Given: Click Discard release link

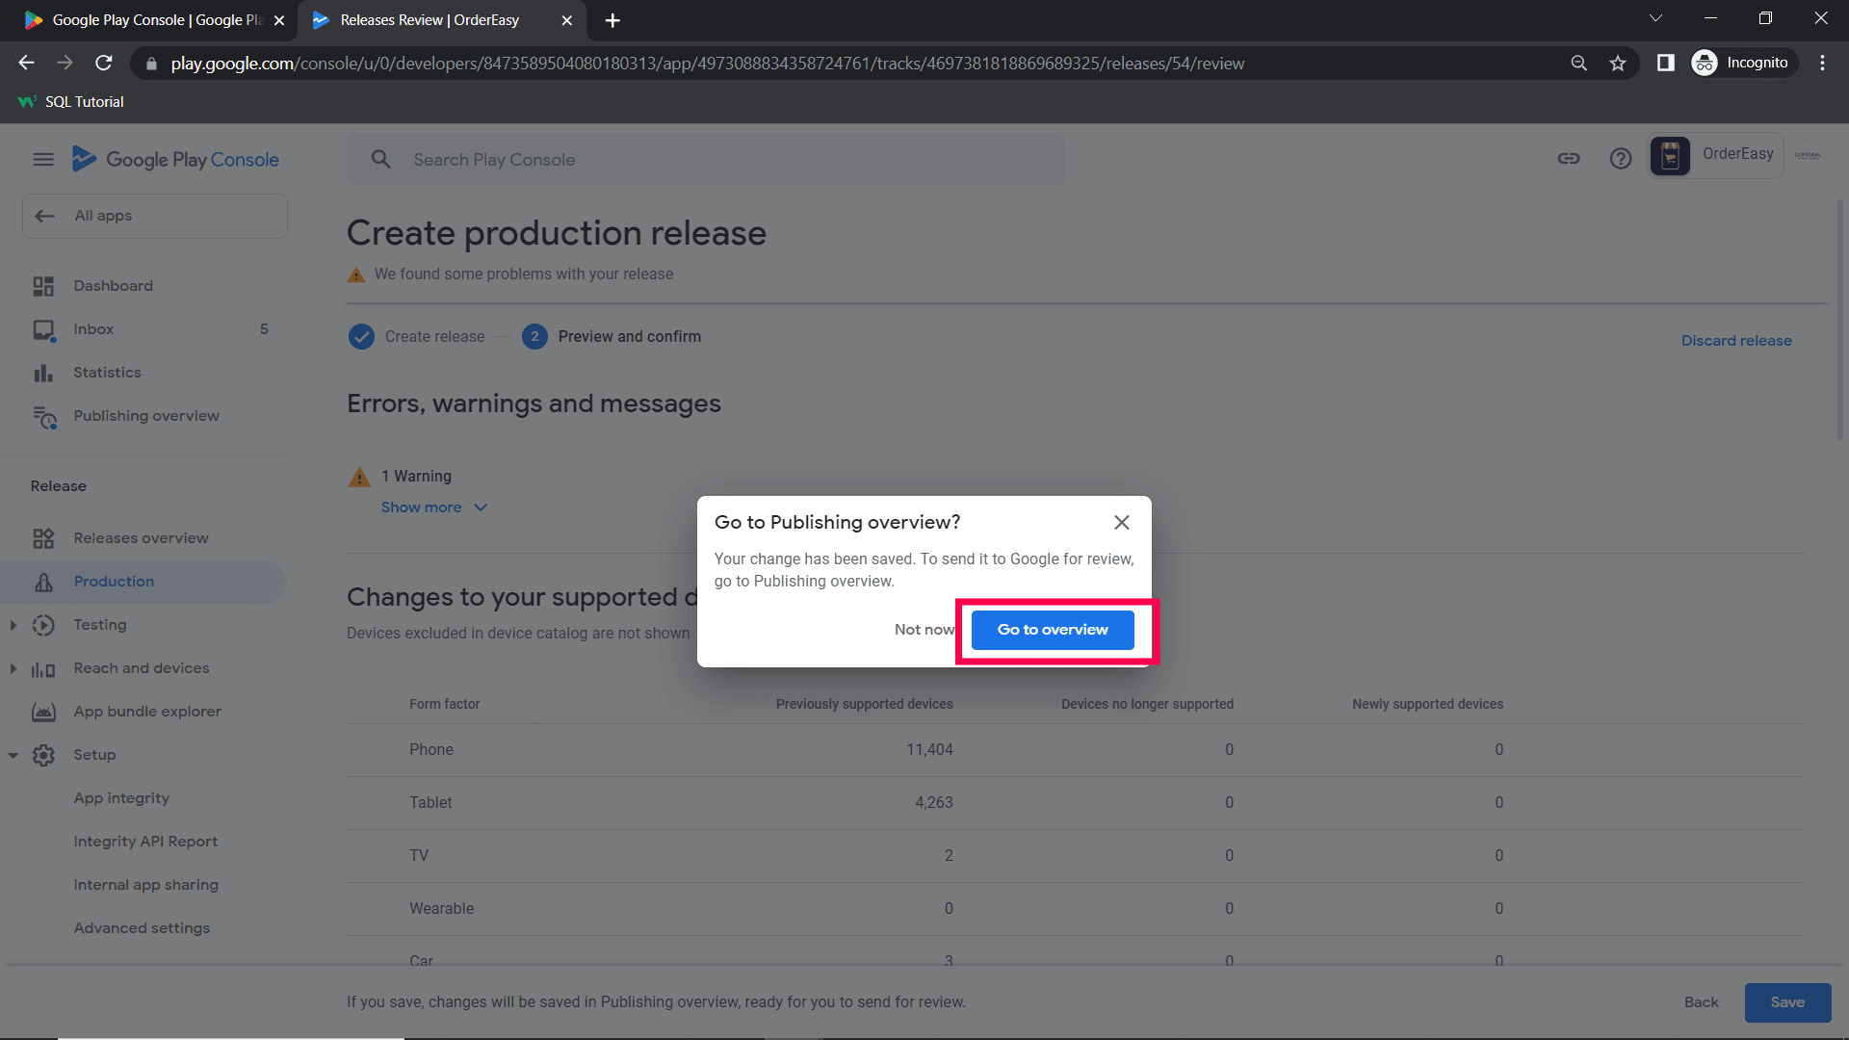Looking at the screenshot, I should (1735, 341).
